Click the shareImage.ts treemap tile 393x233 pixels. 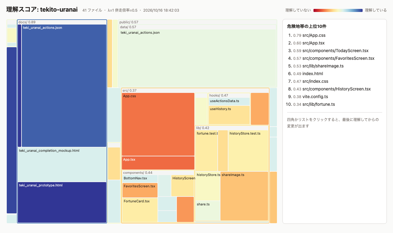click(244, 196)
